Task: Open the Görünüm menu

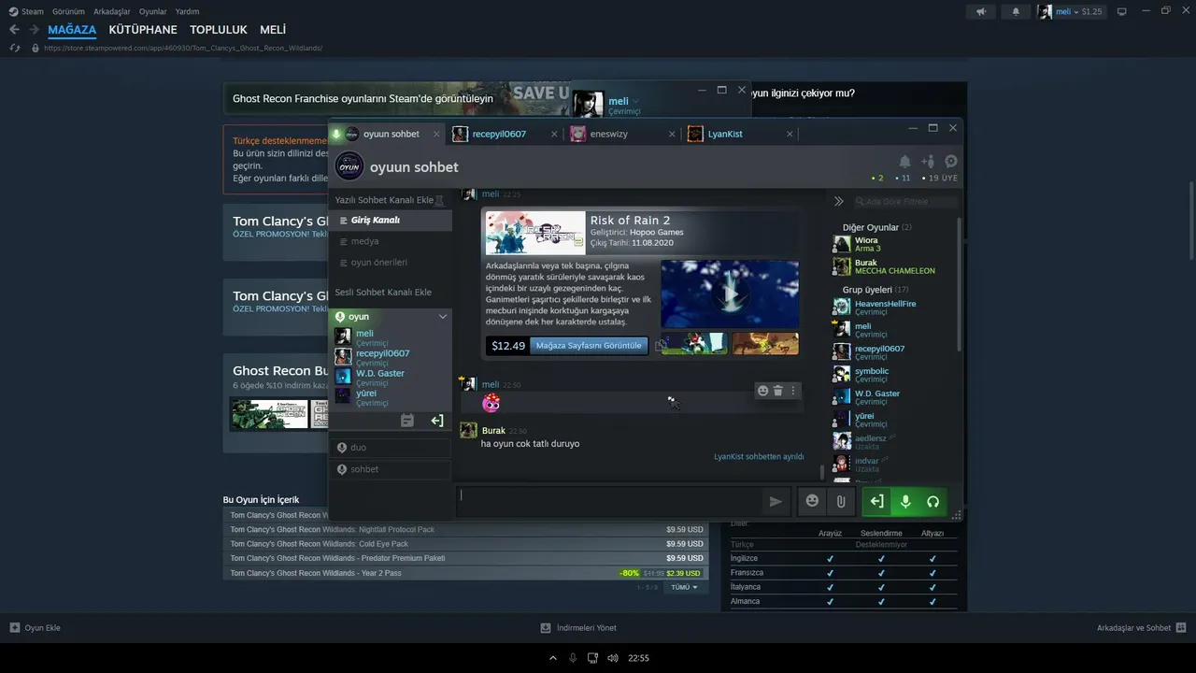Action: pos(68,11)
